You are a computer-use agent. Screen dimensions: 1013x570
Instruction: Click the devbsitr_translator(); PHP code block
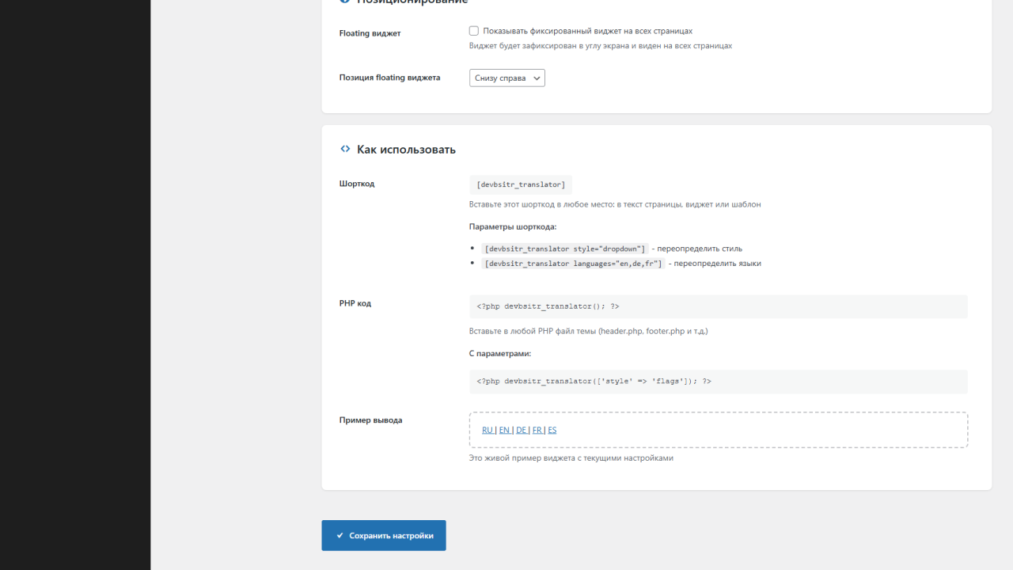click(718, 306)
